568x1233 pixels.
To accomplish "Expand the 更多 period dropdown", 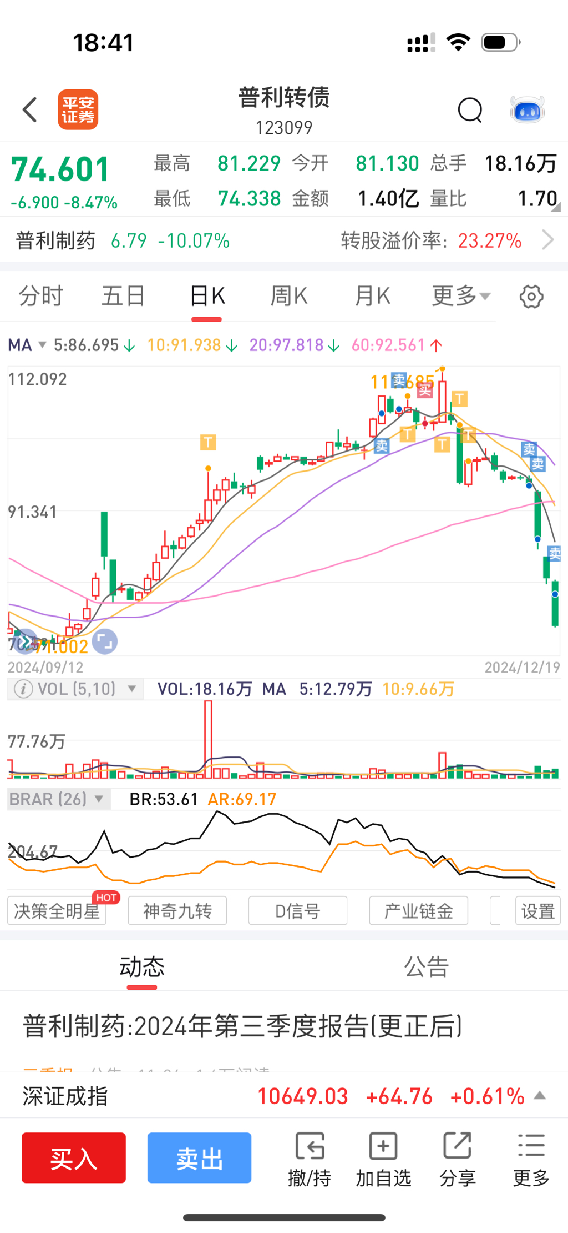I will 461,296.
